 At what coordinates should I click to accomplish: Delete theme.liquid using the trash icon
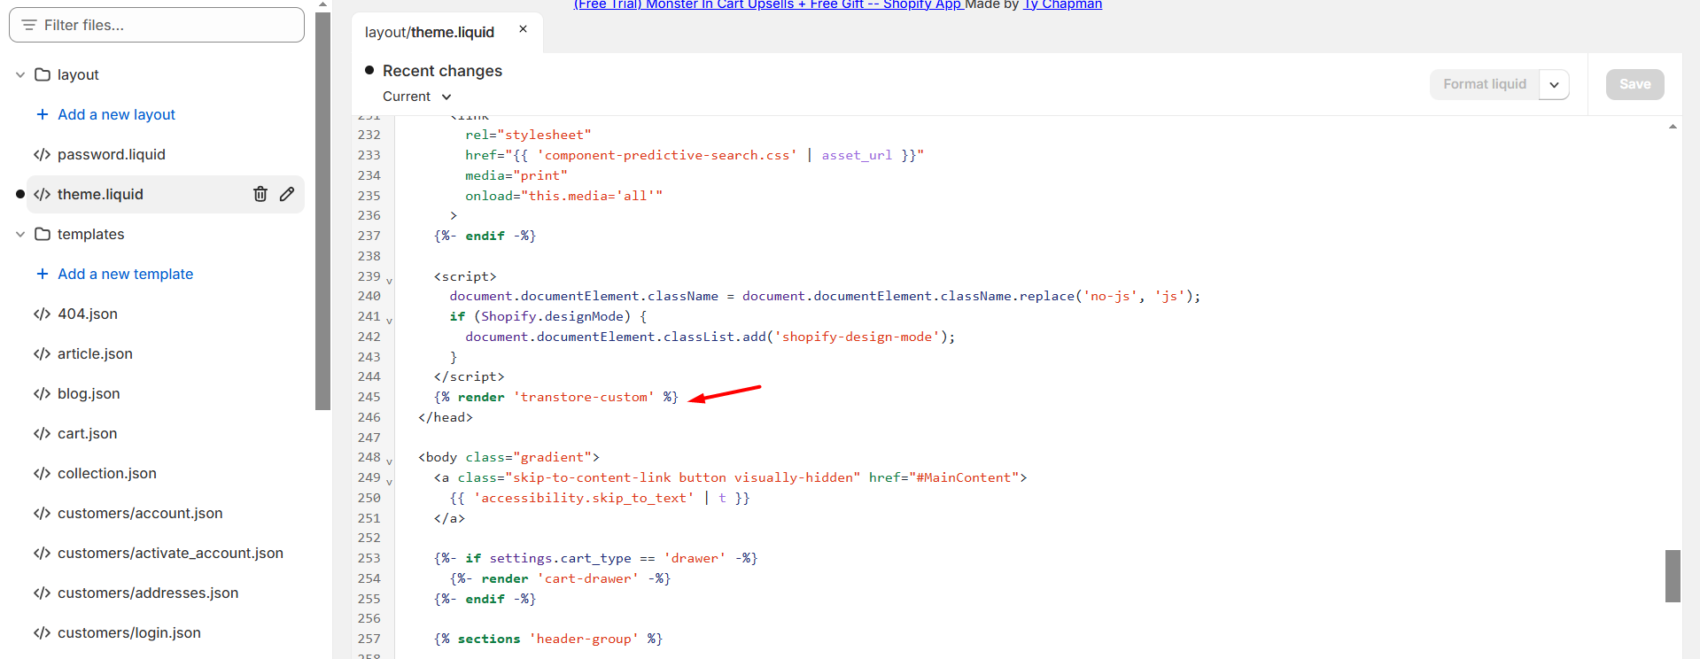click(x=260, y=194)
